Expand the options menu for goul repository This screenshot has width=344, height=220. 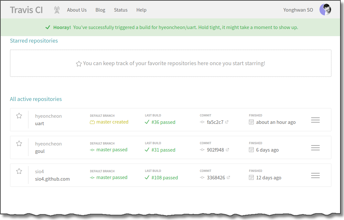coord(315,148)
